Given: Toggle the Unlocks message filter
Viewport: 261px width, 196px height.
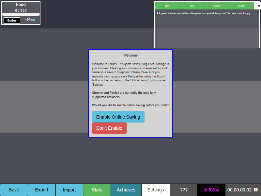Looking at the screenshot, I should pyautogui.click(x=217, y=6).
